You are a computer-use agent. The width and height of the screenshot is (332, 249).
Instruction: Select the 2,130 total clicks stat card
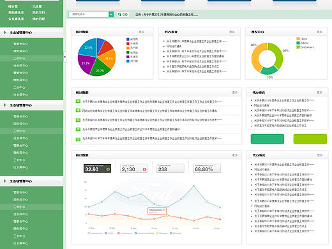134,169
